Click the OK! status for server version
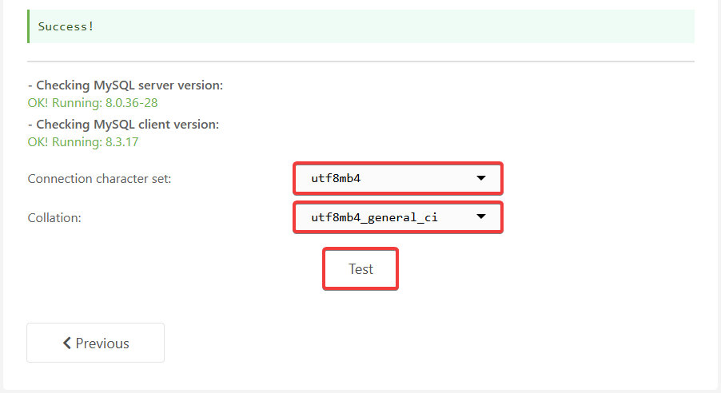Screen dimensions: 721x393 tap(38, 103)
